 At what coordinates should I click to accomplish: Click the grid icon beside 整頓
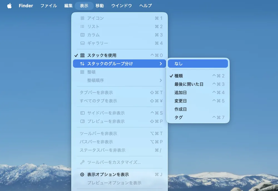[x=82, y=72]
